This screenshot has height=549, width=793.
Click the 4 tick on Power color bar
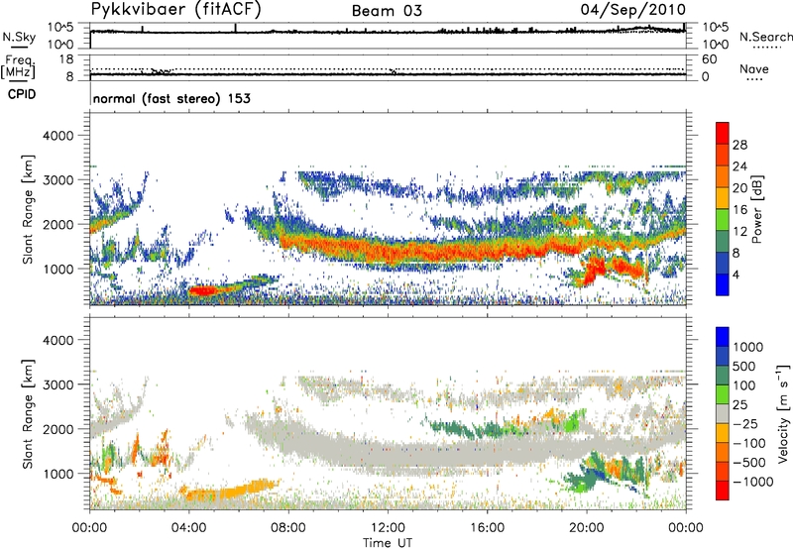pyautogui.click(x=736, y=274)
